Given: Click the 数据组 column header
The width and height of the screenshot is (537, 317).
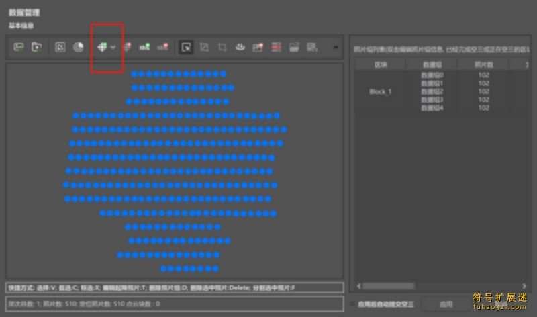Looking at the screenshot, I should point(432,64).
